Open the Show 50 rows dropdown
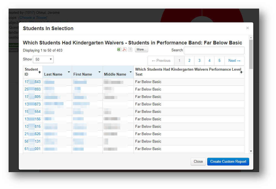 tap(43, 59)
